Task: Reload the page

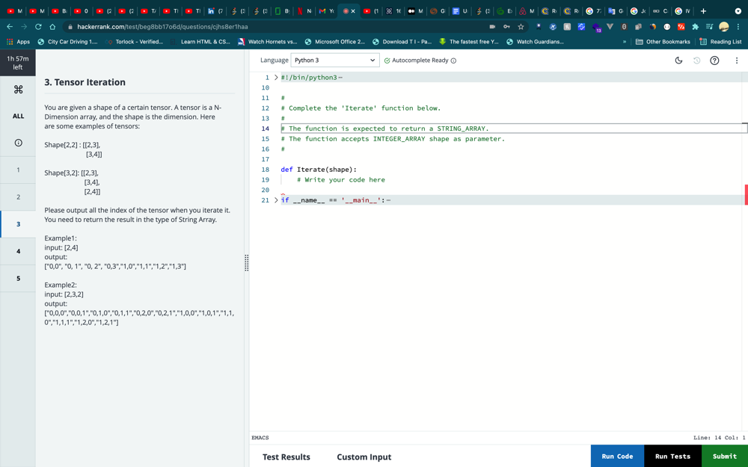Action: (x=38, y=27)
